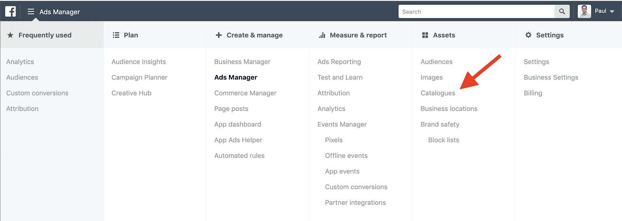Open Audience Insights link
This screenshot has width=622, height=221.
pyautogui.click(x=138, y=62)
